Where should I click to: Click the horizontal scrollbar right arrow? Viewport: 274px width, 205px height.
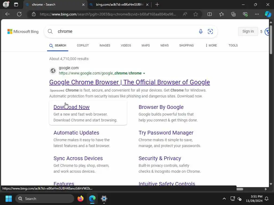(266, 189)
